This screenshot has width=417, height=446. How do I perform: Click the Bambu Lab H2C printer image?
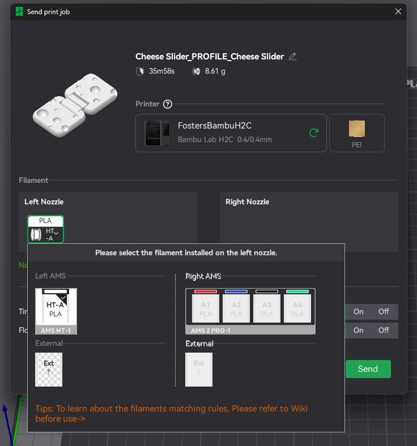point(157,133)
